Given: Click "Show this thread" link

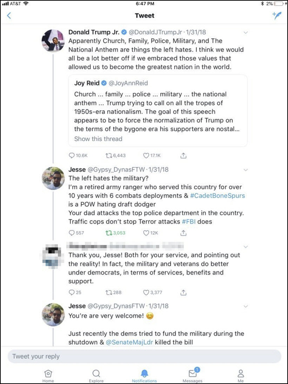Looking at the screenshot, I should [x=98, y=139].
